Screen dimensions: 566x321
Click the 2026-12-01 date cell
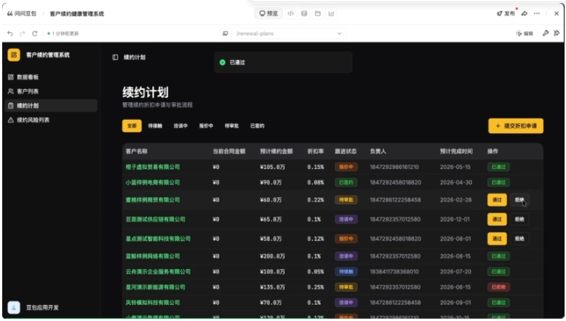coord(455,219)
